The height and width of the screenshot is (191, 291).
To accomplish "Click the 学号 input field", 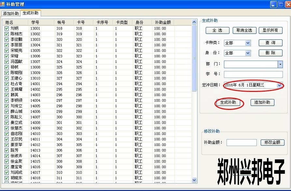I will coord(253,74).
